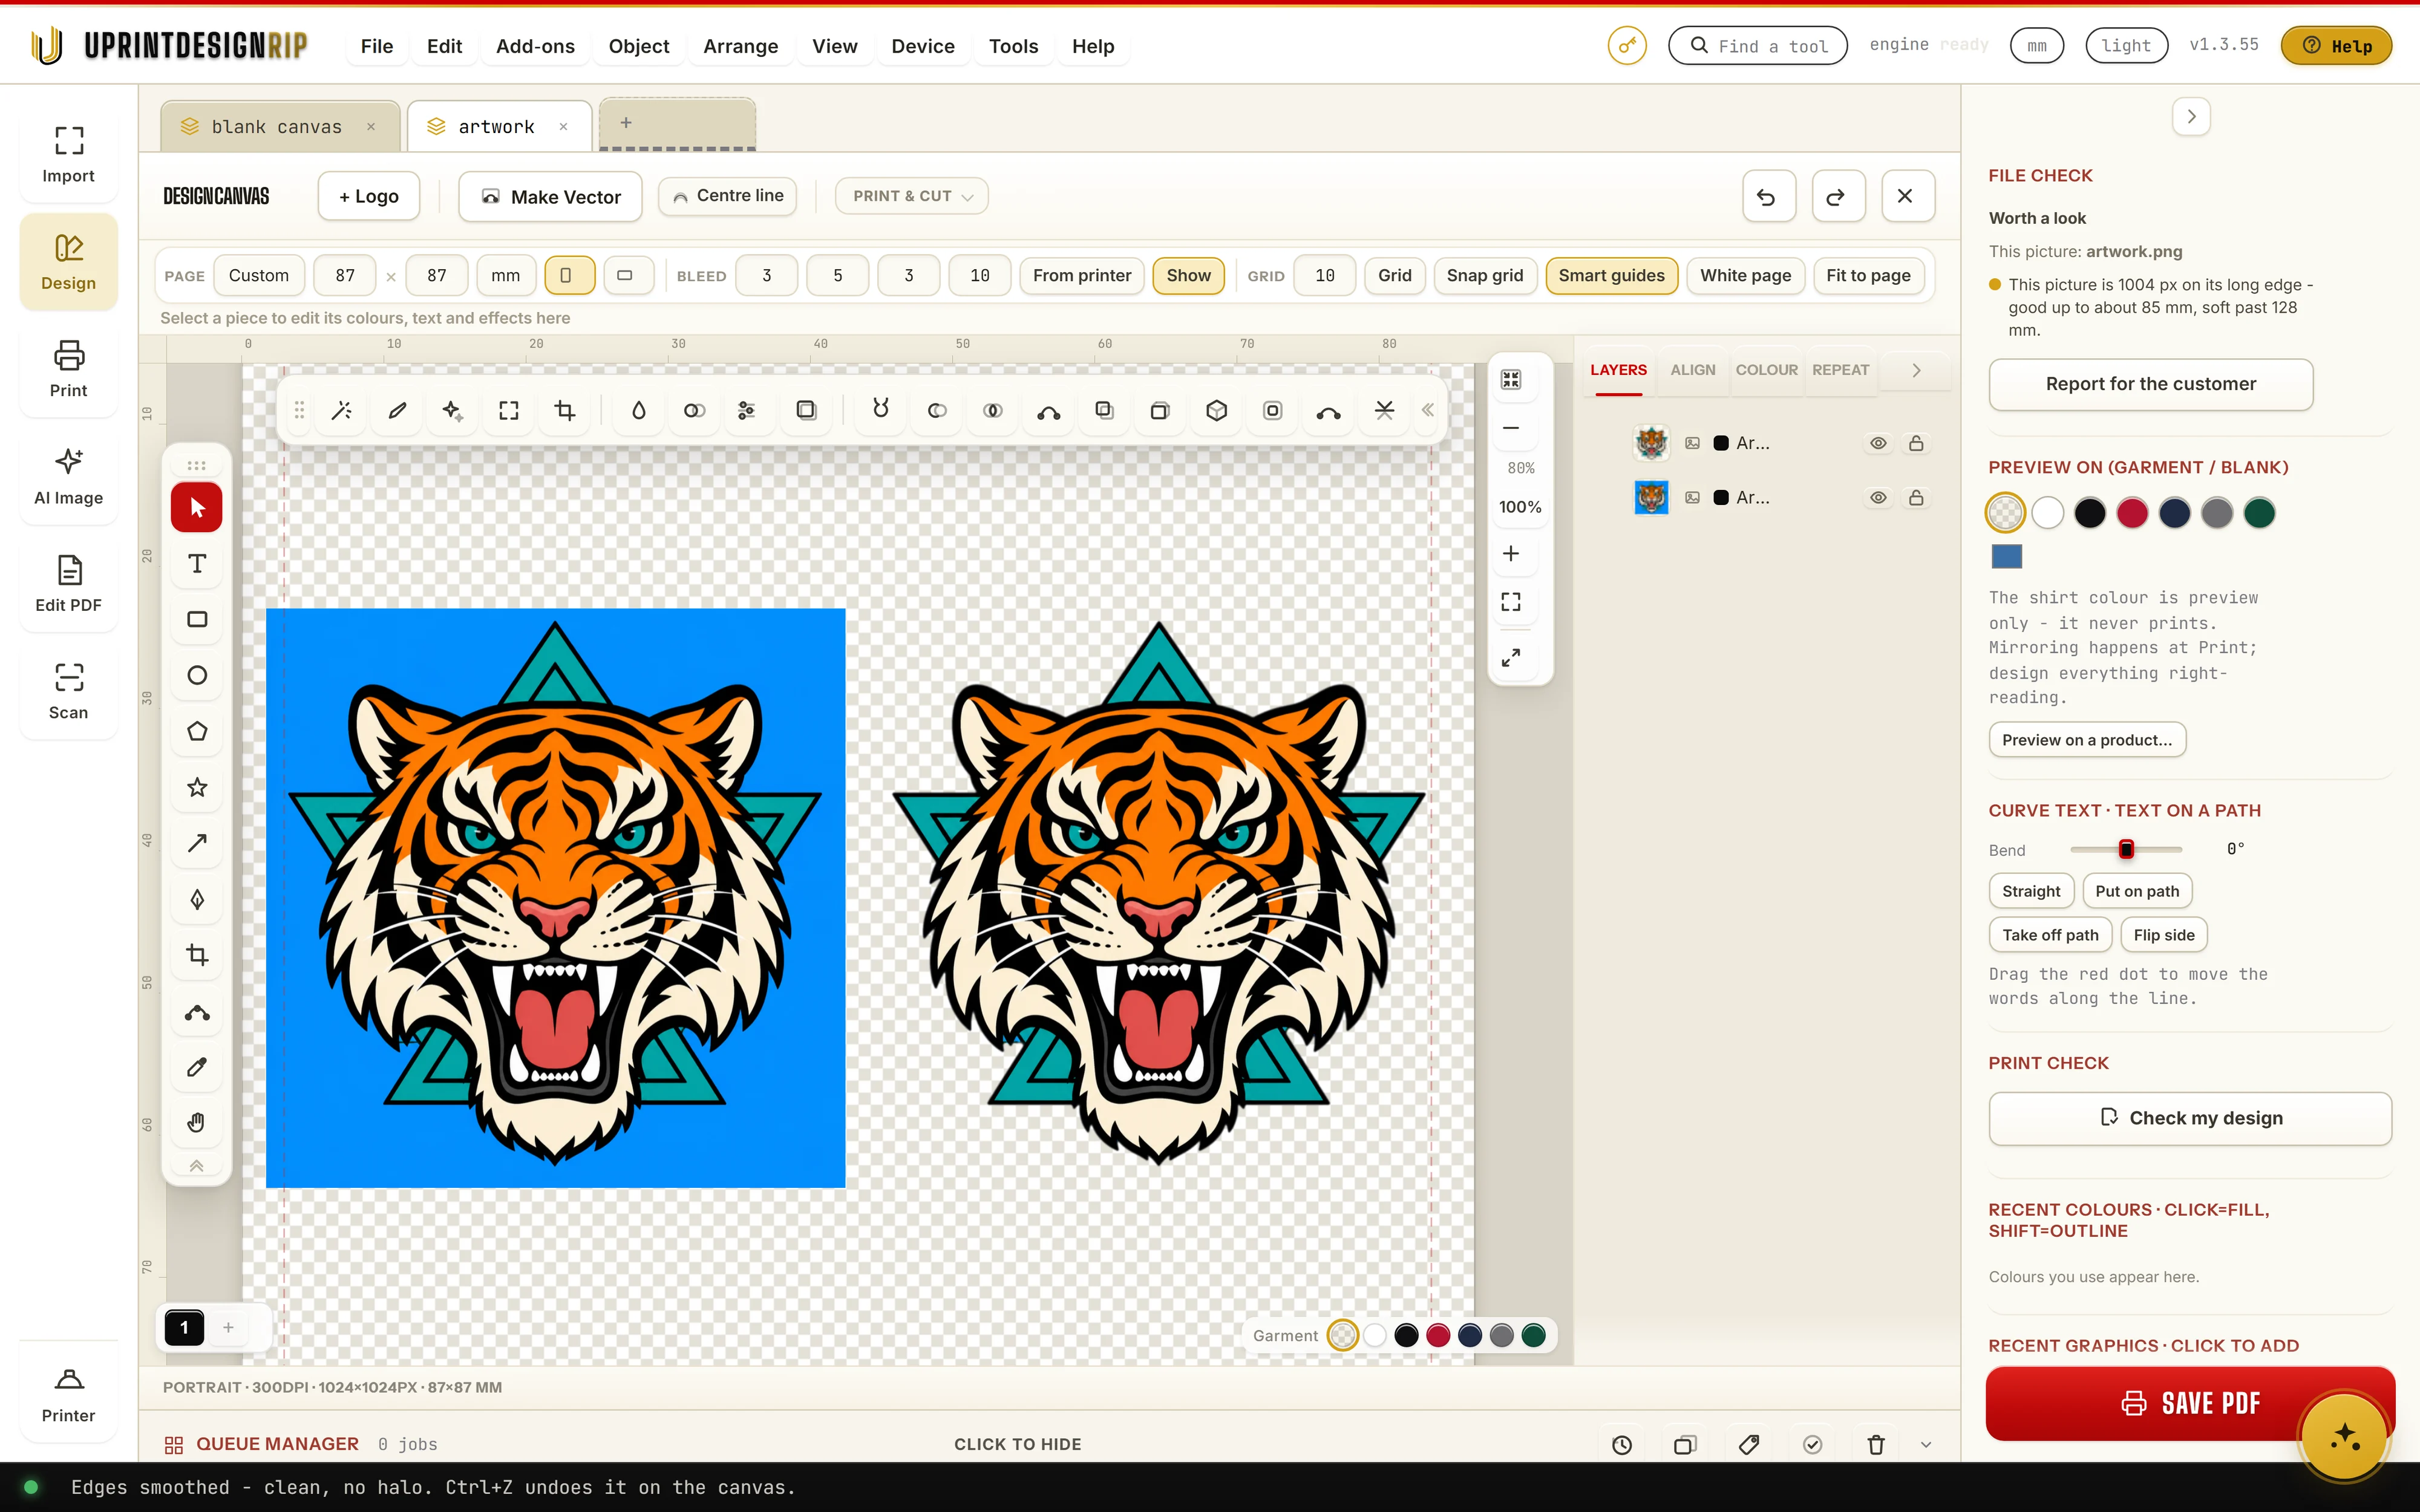Select the star shape tool
The width and height of the screenshot is (2420, 1512).
197,787
